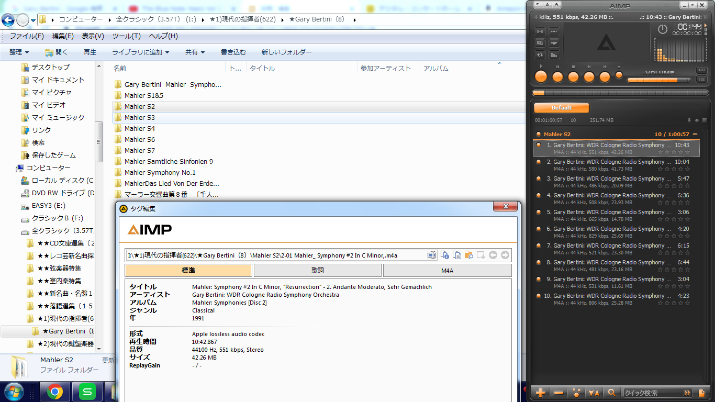Click the Explorer Back navigation button
The image size is (715, 402).
(8, 20)
